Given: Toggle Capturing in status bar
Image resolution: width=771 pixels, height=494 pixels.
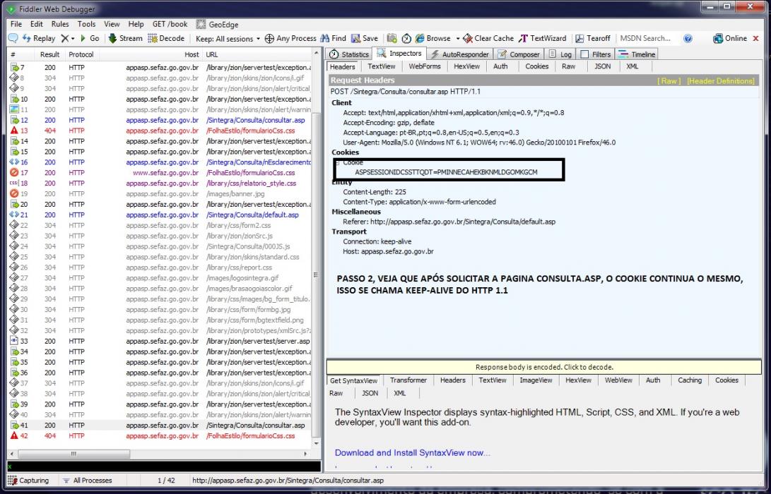Looking at the screenshot, I should point(28,481).
